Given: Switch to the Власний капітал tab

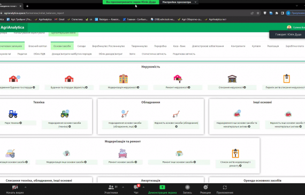Looking at the screenshot, I should point(37,46).
